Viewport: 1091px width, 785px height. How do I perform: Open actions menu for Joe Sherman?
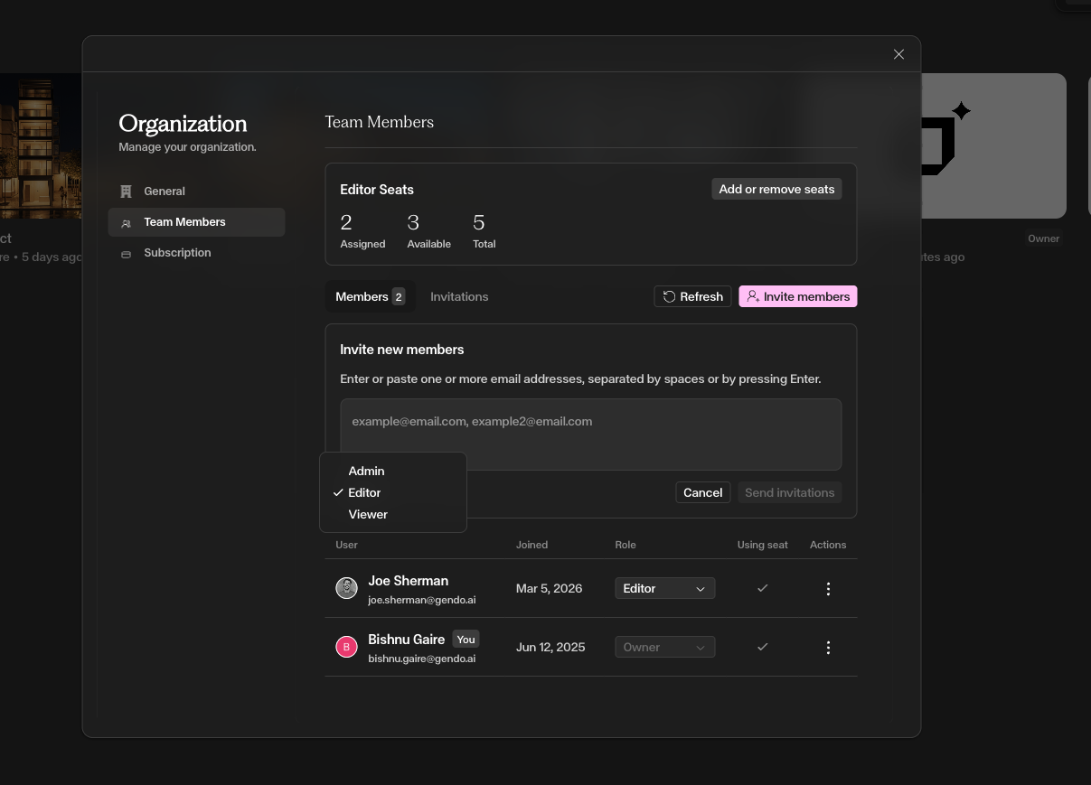(x=828, y=589)
